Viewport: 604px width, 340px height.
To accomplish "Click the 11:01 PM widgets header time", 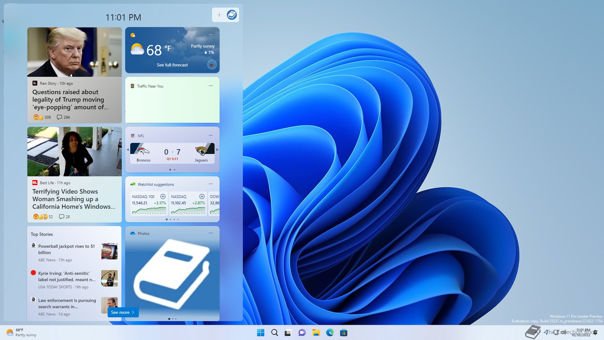I will tap(123, 17).
